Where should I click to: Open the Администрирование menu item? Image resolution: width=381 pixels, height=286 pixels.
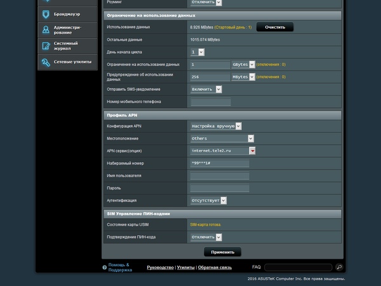point(67,30)
